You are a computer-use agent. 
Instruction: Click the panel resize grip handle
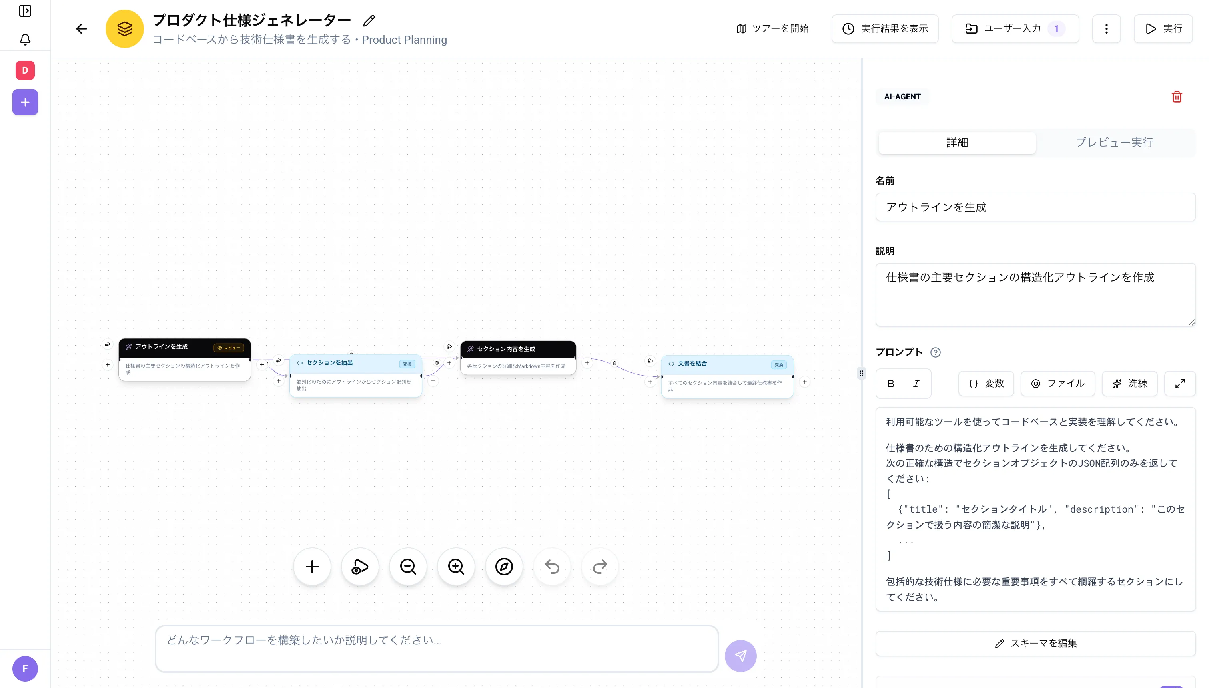(x=862, y=373)
